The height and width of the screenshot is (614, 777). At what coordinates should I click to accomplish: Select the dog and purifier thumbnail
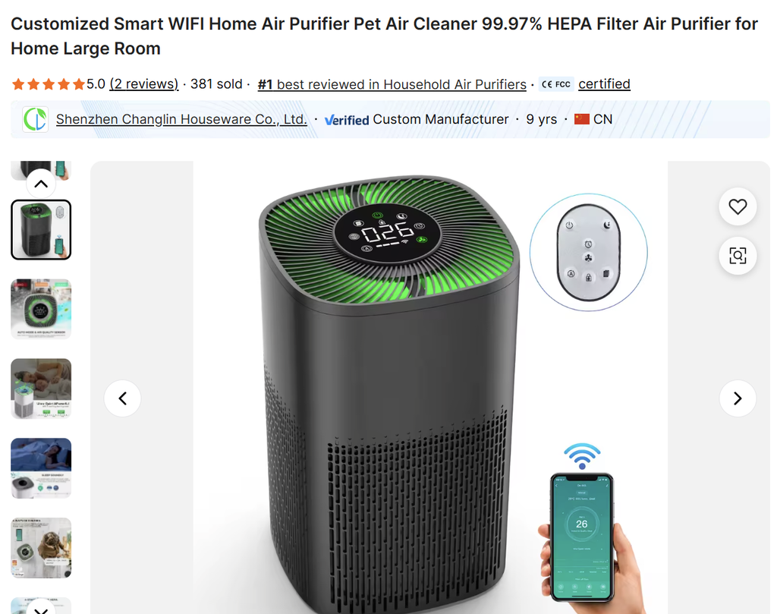[x=41, y=548]
